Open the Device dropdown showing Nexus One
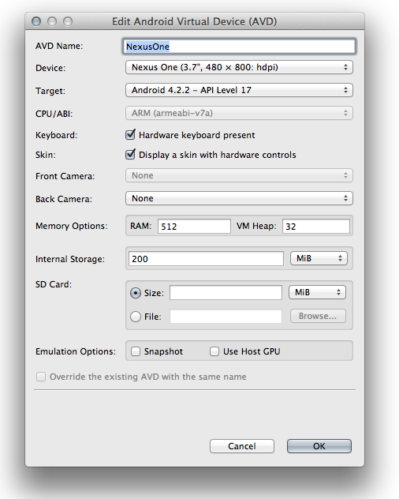This screenshot has height=499, width=399. coord(239,67)
